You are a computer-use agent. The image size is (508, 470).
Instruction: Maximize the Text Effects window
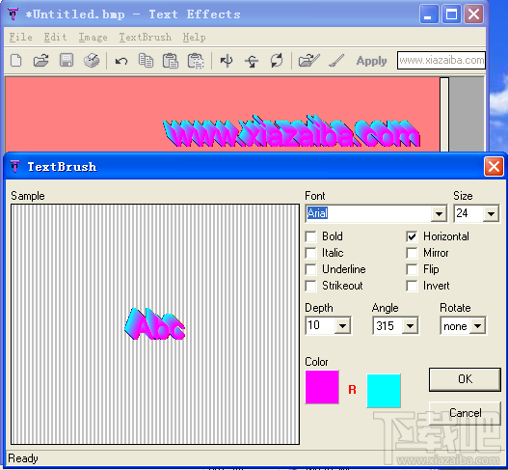click(451, 14)
